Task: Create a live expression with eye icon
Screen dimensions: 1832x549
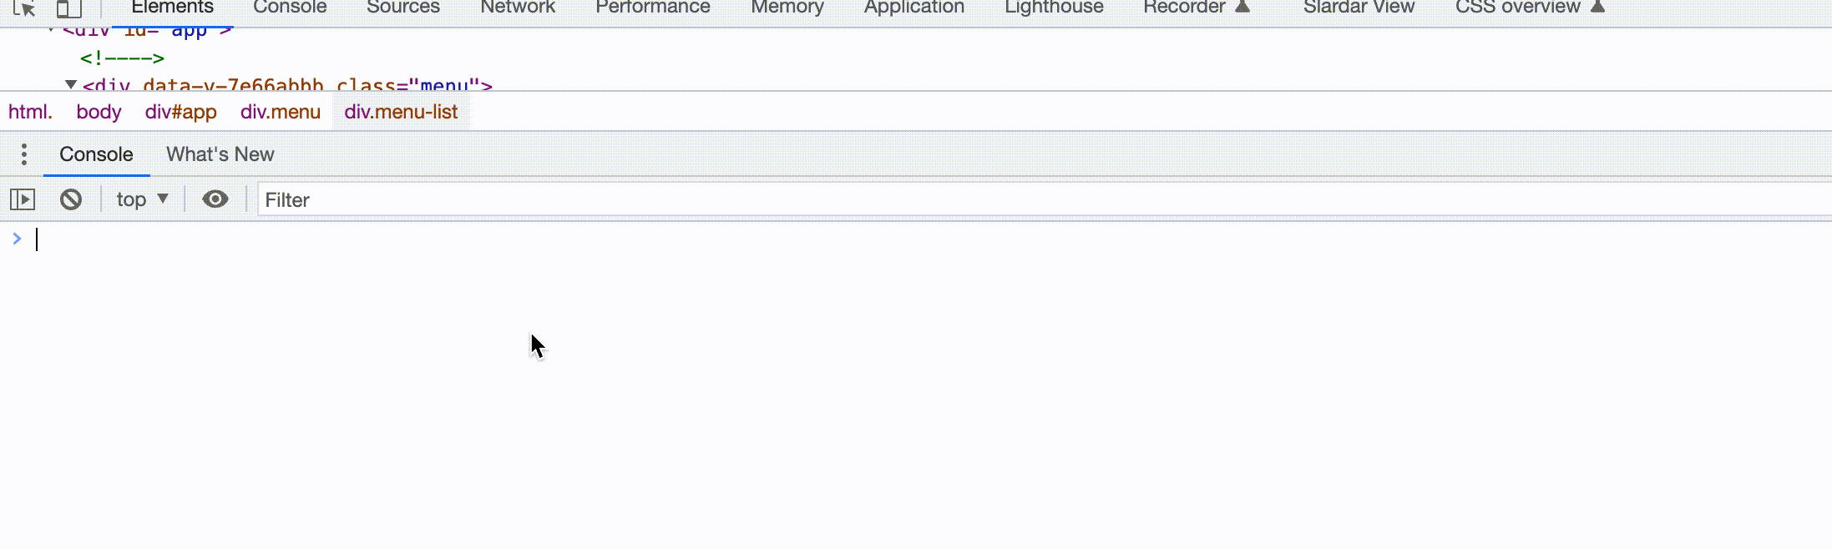Action: click(x=215, y=199)
